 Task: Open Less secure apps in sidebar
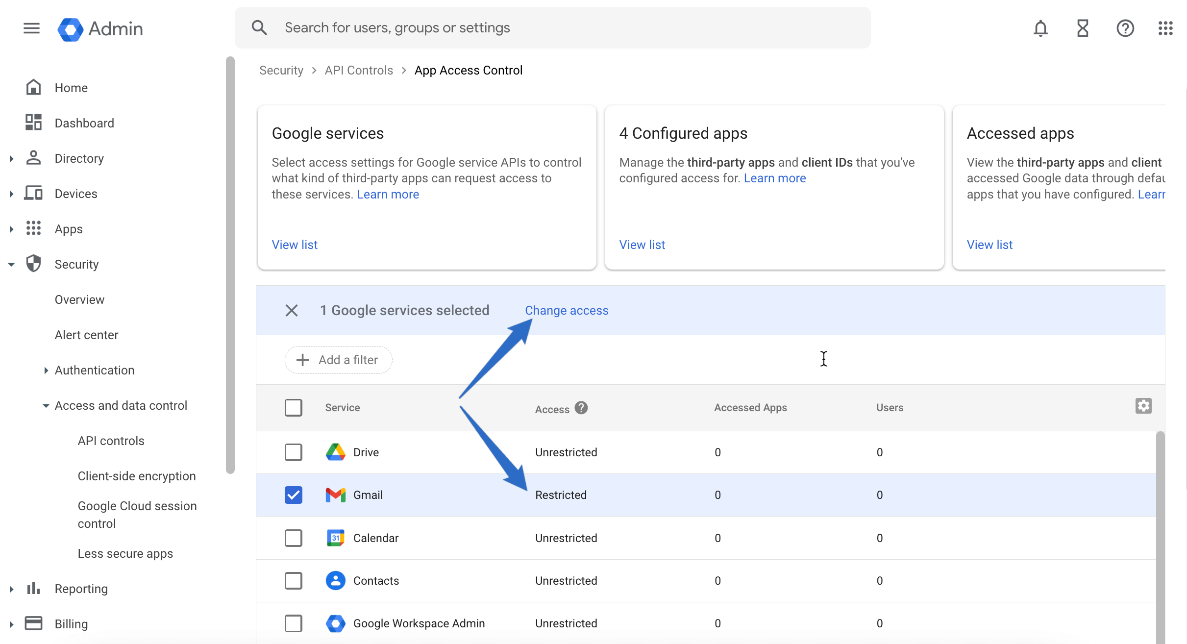125,553
